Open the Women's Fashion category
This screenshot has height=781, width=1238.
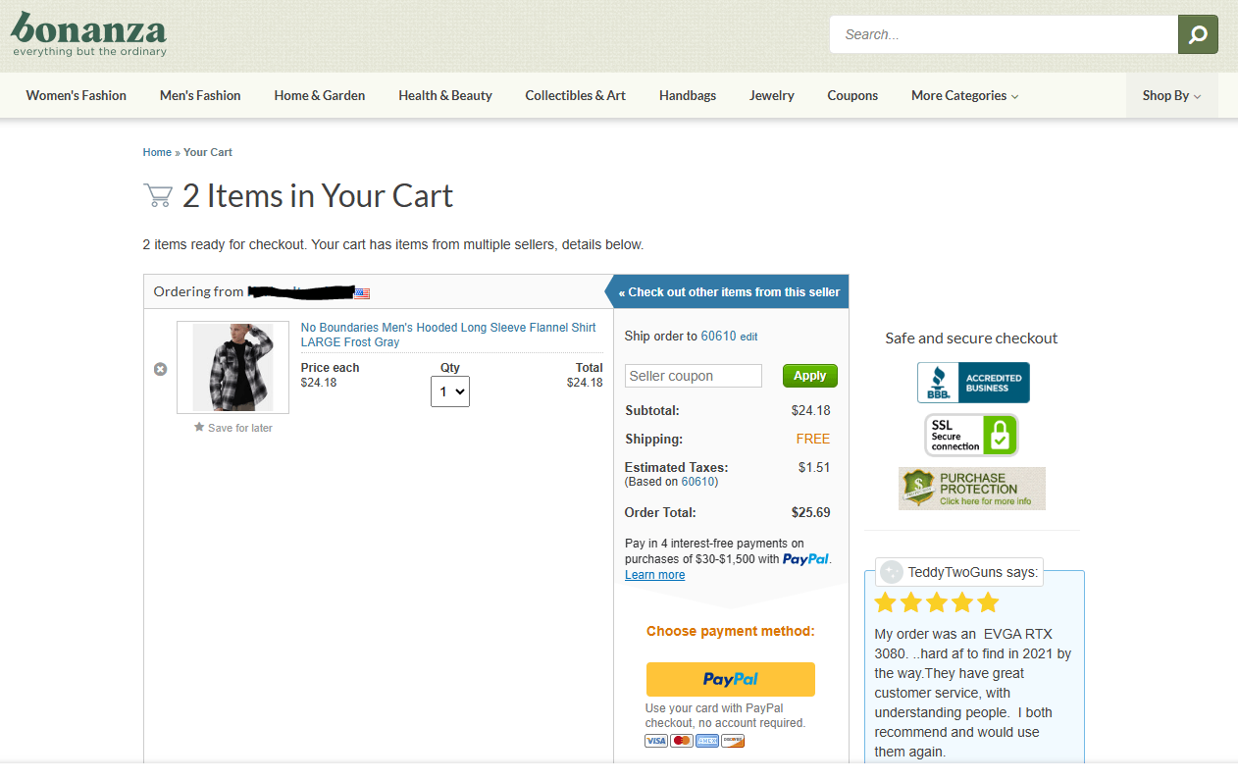pos(77,95)
